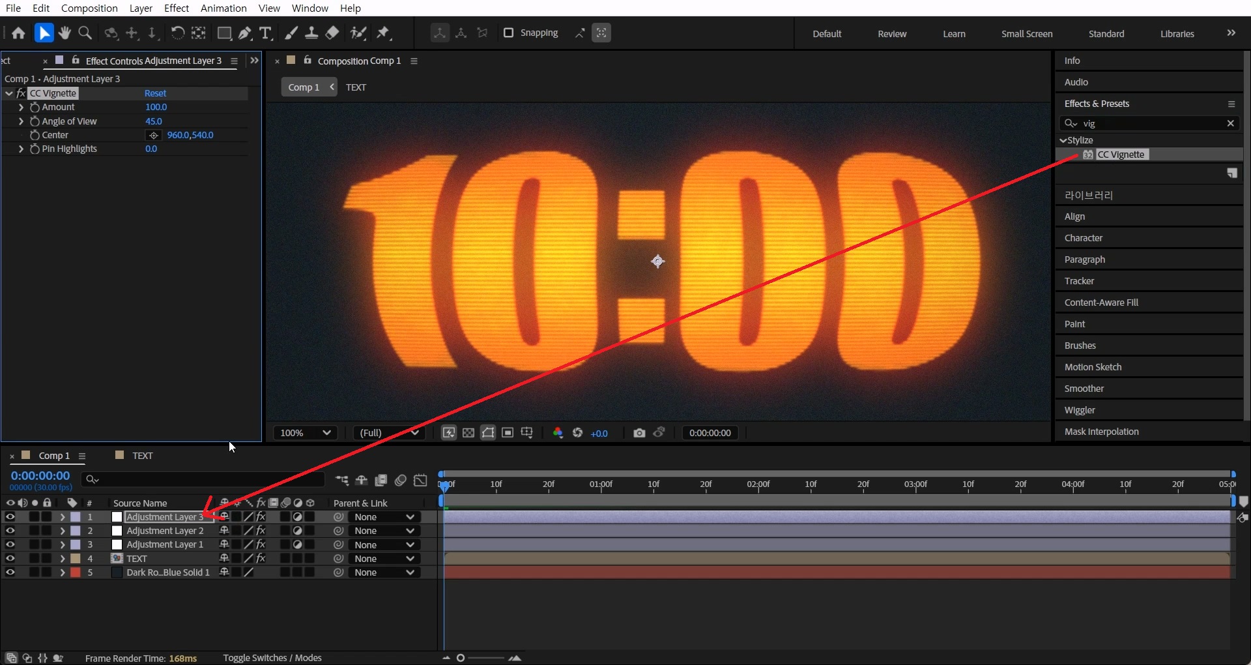Toggle Adjustment Layer 1 adjustment switch

point(298,544)
